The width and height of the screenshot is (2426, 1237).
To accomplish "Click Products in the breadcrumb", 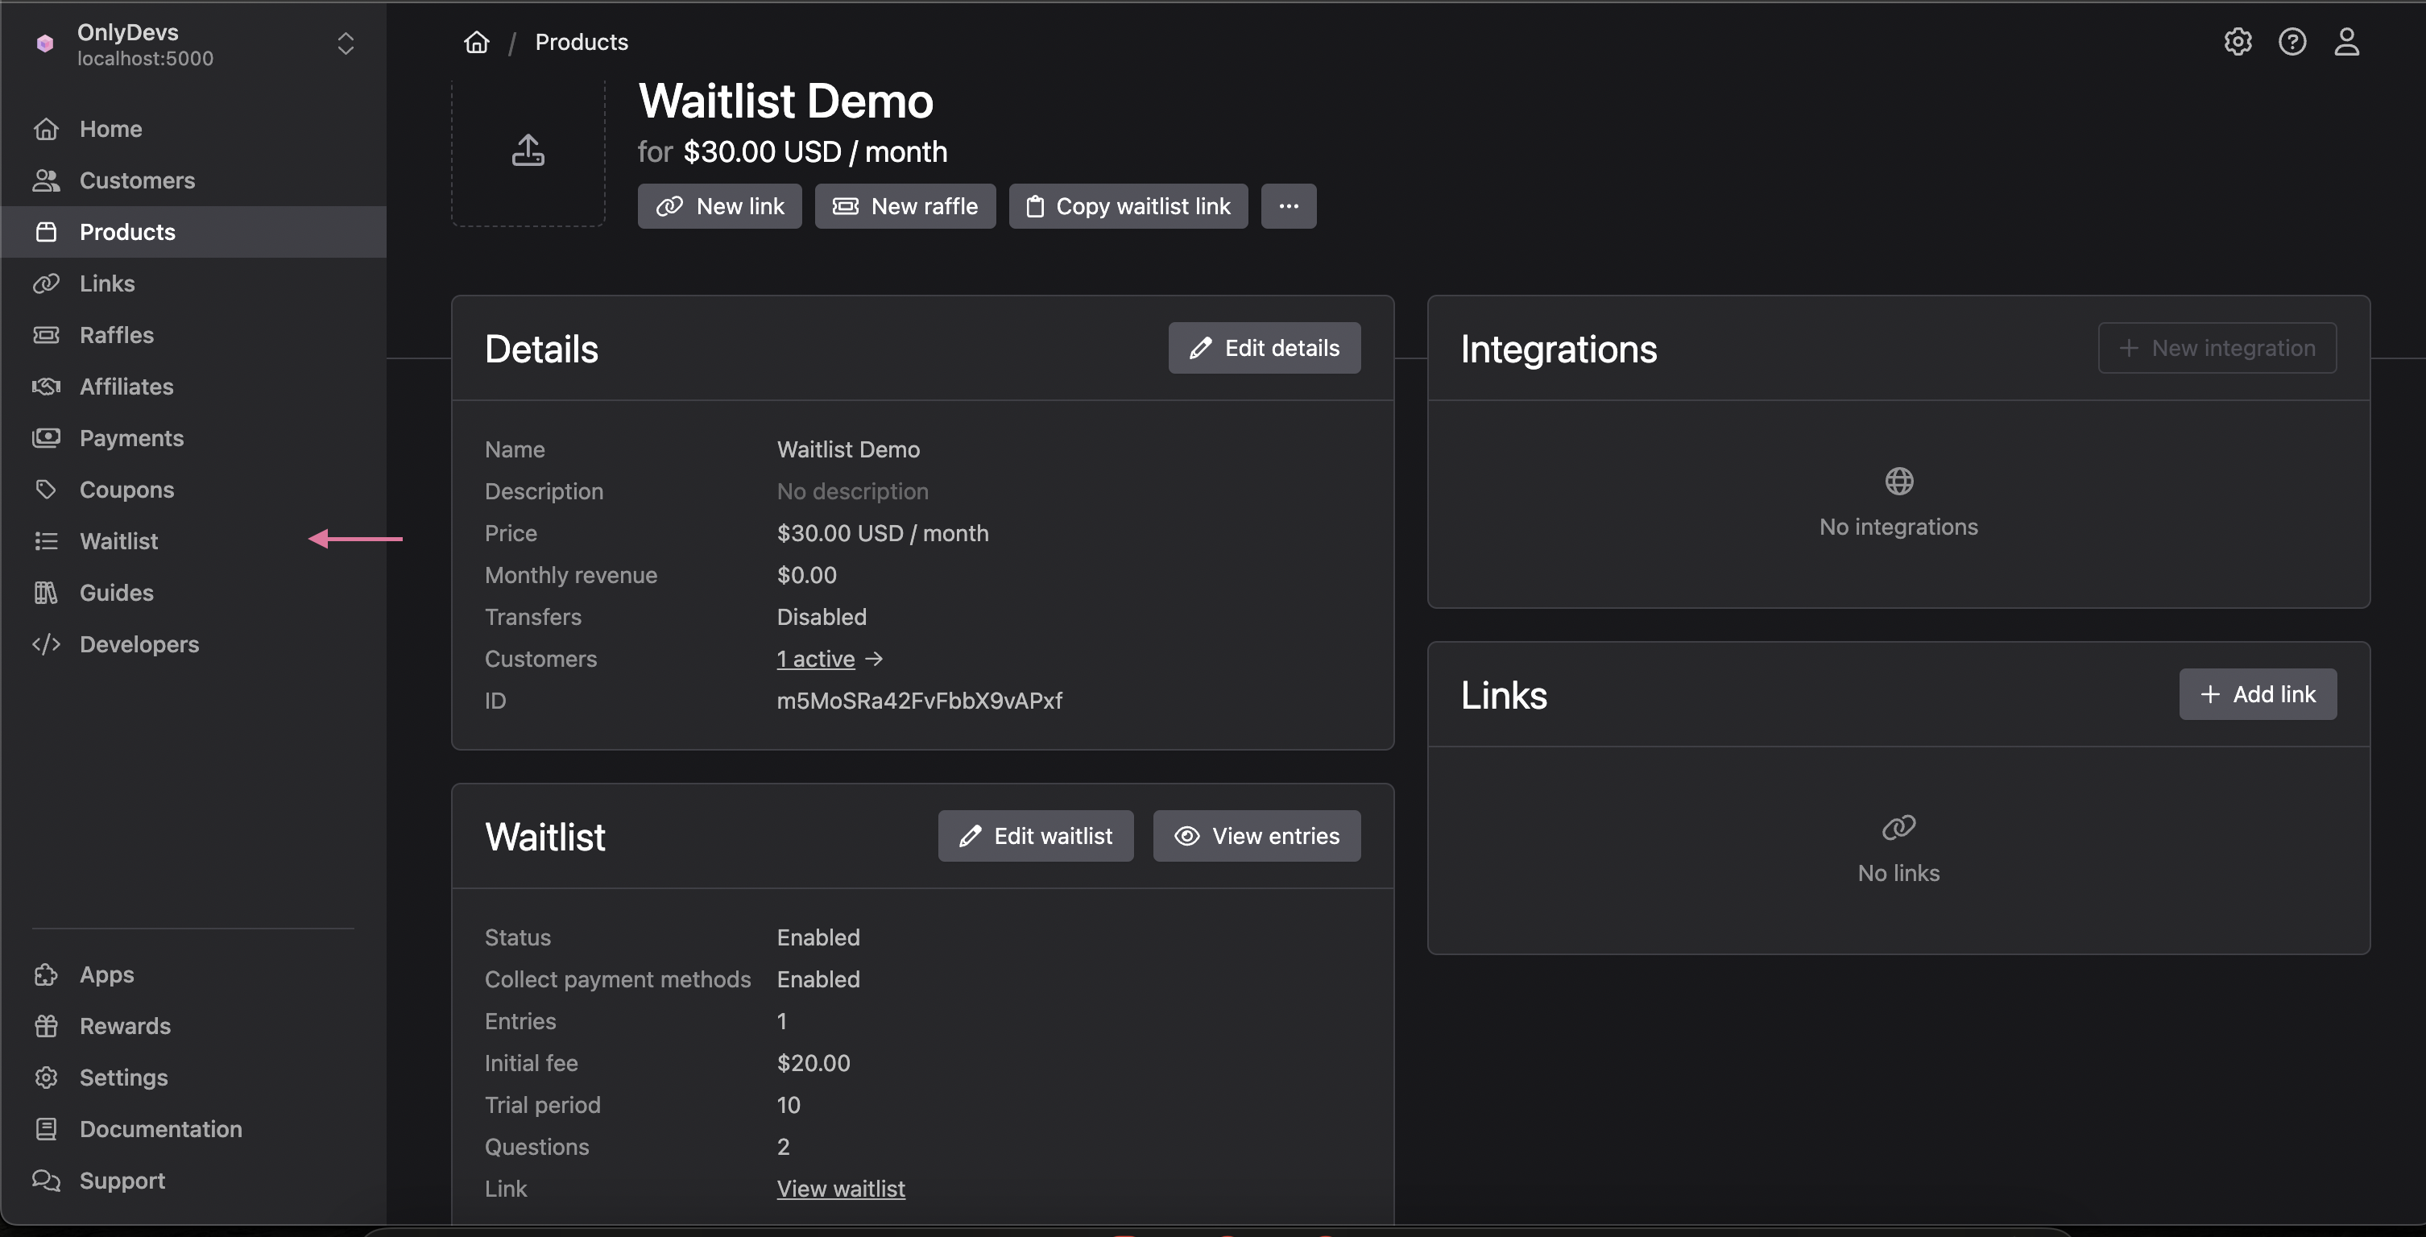I will point(581,43).
